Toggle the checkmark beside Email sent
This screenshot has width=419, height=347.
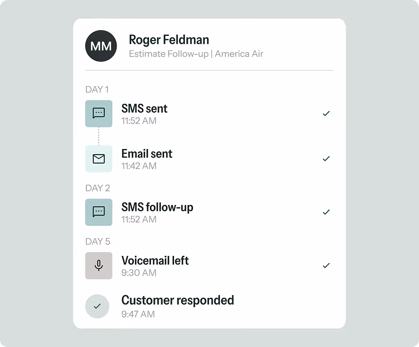pyautogui.click(x=326, y=159)
